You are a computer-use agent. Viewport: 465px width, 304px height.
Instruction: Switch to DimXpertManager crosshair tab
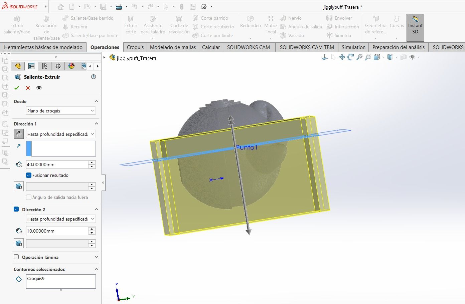coord(58,66)
